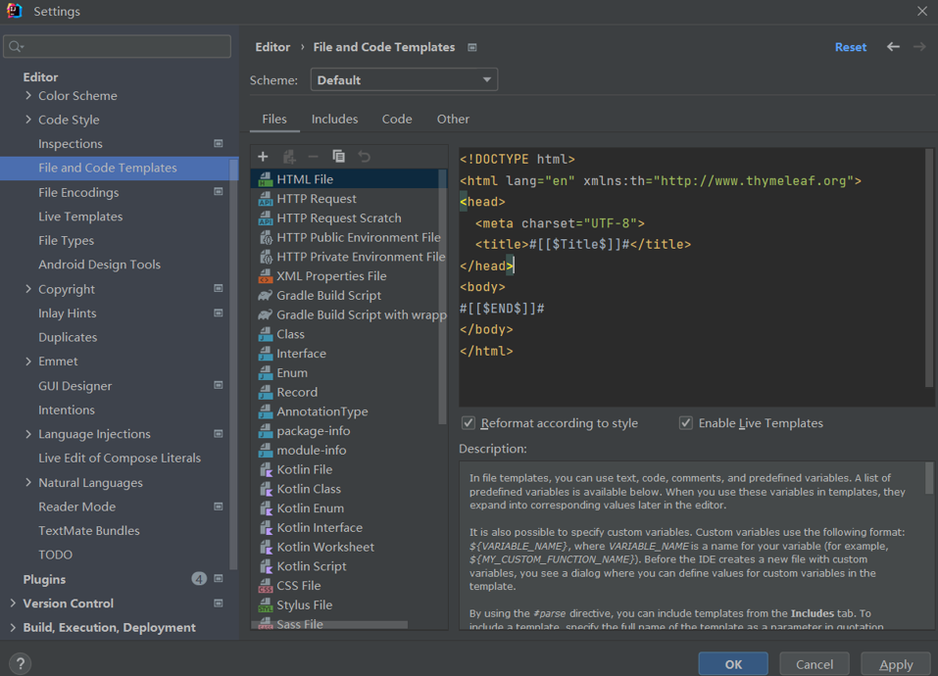This screenshot has width=938, height=676.
Task: Click the Copy Template icon
Action: pos(338,157)
